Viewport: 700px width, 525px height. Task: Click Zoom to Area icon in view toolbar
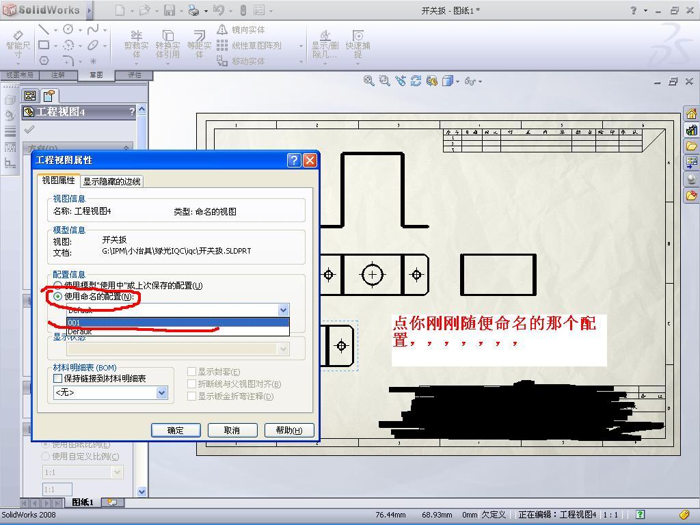click(384, 81)
